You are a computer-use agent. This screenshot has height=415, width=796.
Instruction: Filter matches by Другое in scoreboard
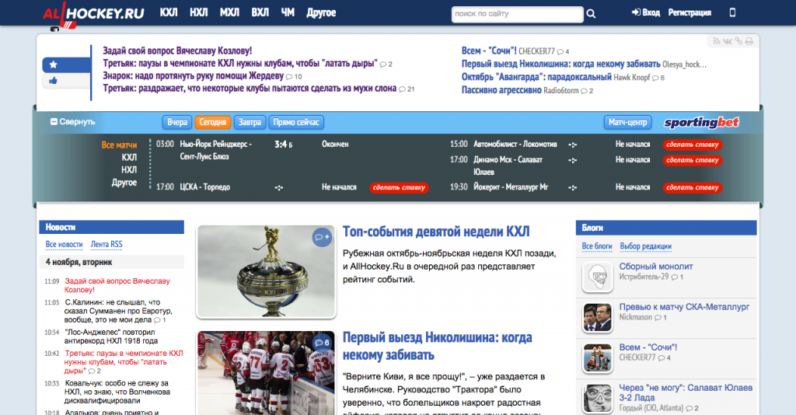[124, 182]
